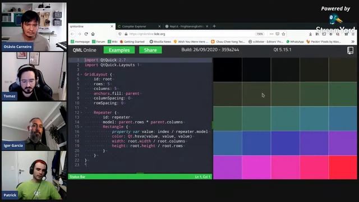Click the 150% zoom indicator
Screen dimensions: 359x202
point(260,34)
